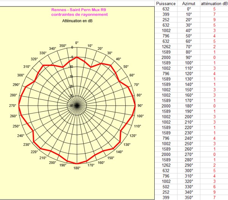228x200 pixels.
Task: Click the -15 radial scale label in the chart
Action: click(x=71, y=77)
